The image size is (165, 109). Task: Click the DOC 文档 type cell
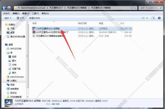coord(104,36)
